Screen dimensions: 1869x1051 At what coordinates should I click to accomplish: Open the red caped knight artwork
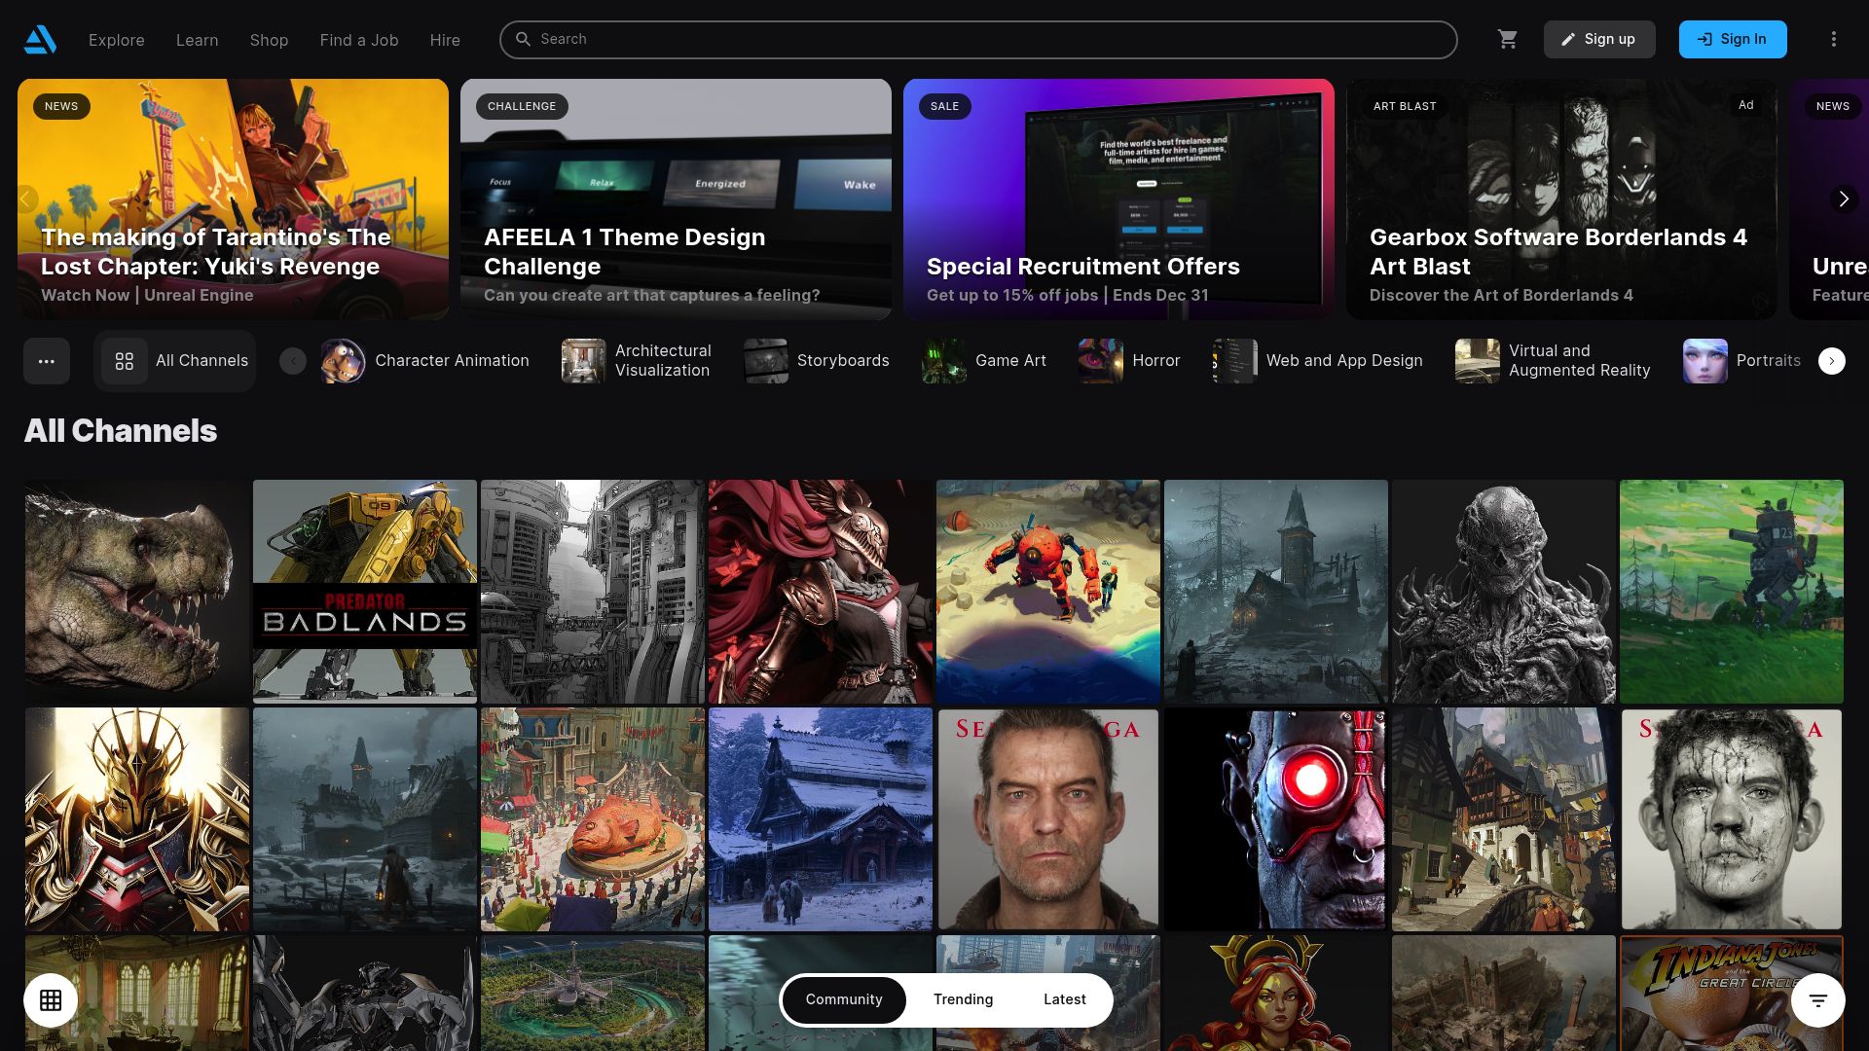click(821, 592)
